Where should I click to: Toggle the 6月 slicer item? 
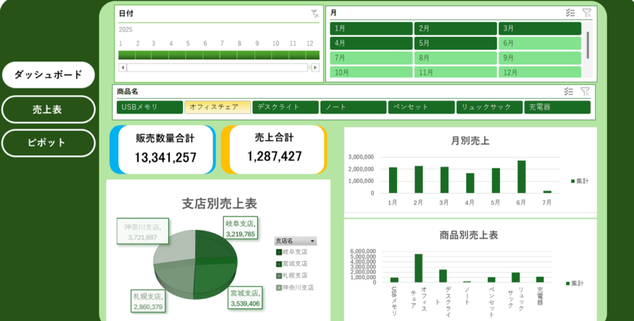pyautogui.click(x=539, y=43)
